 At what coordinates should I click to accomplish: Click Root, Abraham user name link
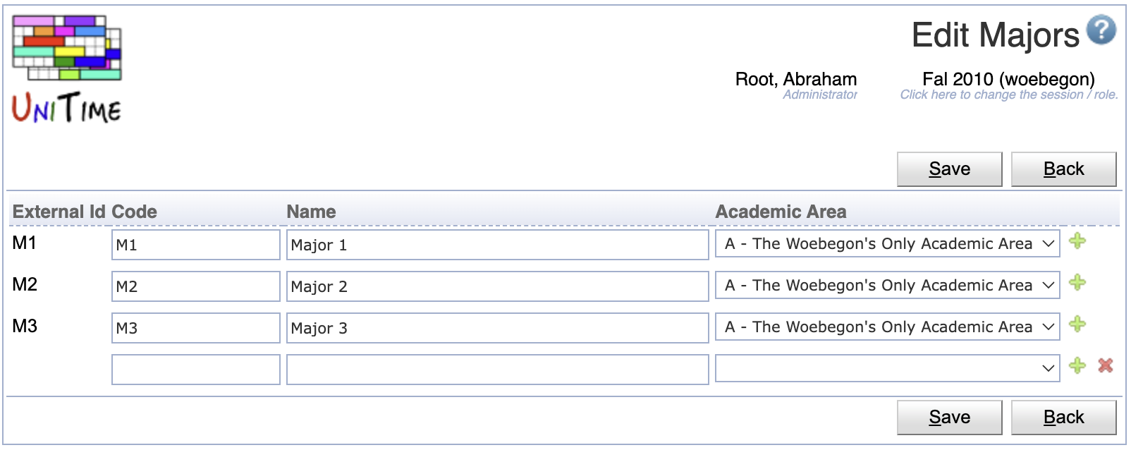tap(796, 79)
